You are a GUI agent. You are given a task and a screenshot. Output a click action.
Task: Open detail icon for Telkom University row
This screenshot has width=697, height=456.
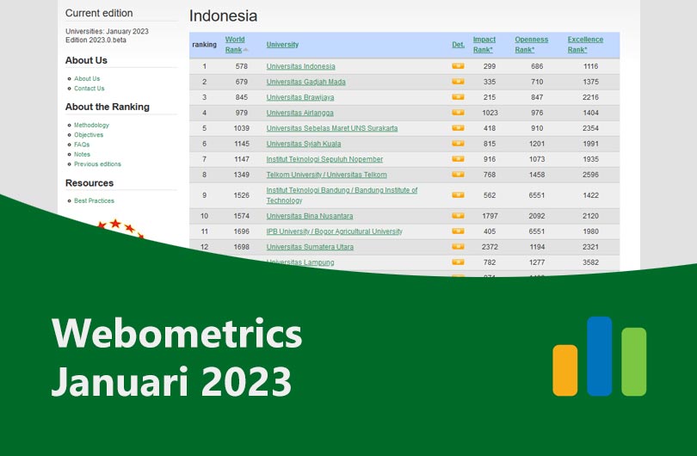click(x=458, y=175)
